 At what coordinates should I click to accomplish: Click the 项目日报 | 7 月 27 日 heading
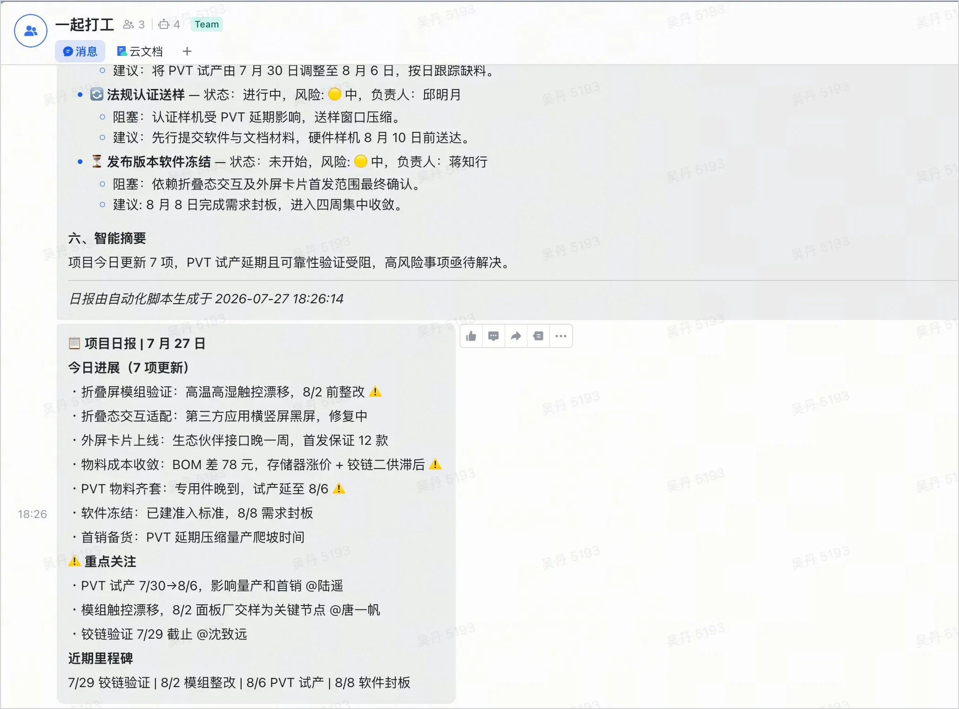point(137,343)
